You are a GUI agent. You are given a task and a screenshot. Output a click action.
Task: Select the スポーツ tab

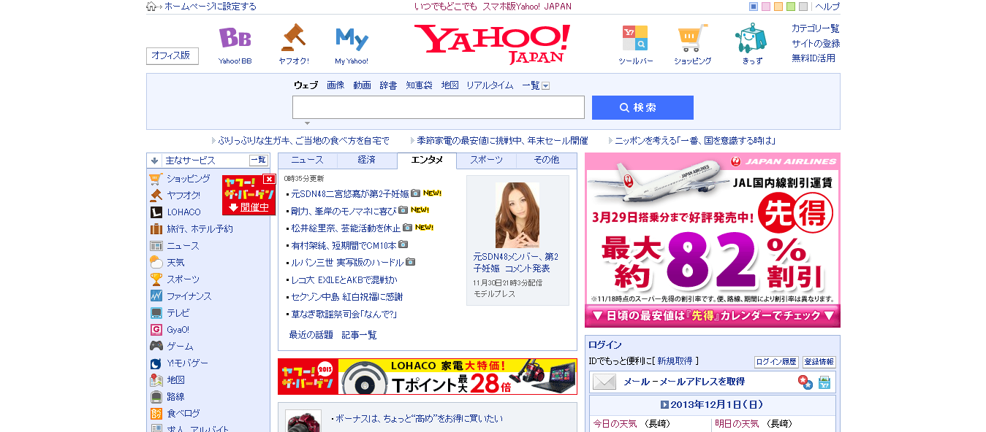[x=487, y=160]
